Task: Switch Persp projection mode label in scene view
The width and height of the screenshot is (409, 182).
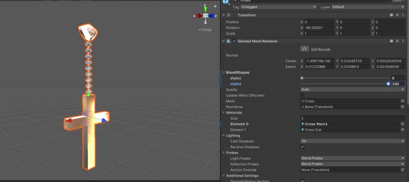Action: pos(205,29)
